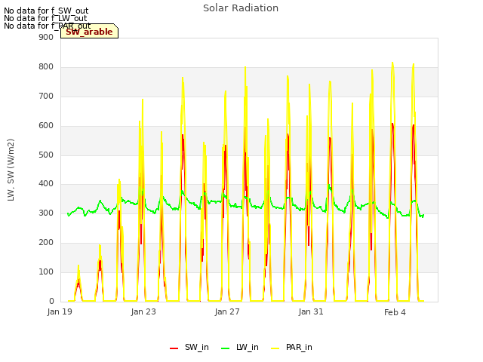This screenshot has height=362, width=483.
Task: Click the 800 y-axis tick label
Action: (x=46, y=67)
